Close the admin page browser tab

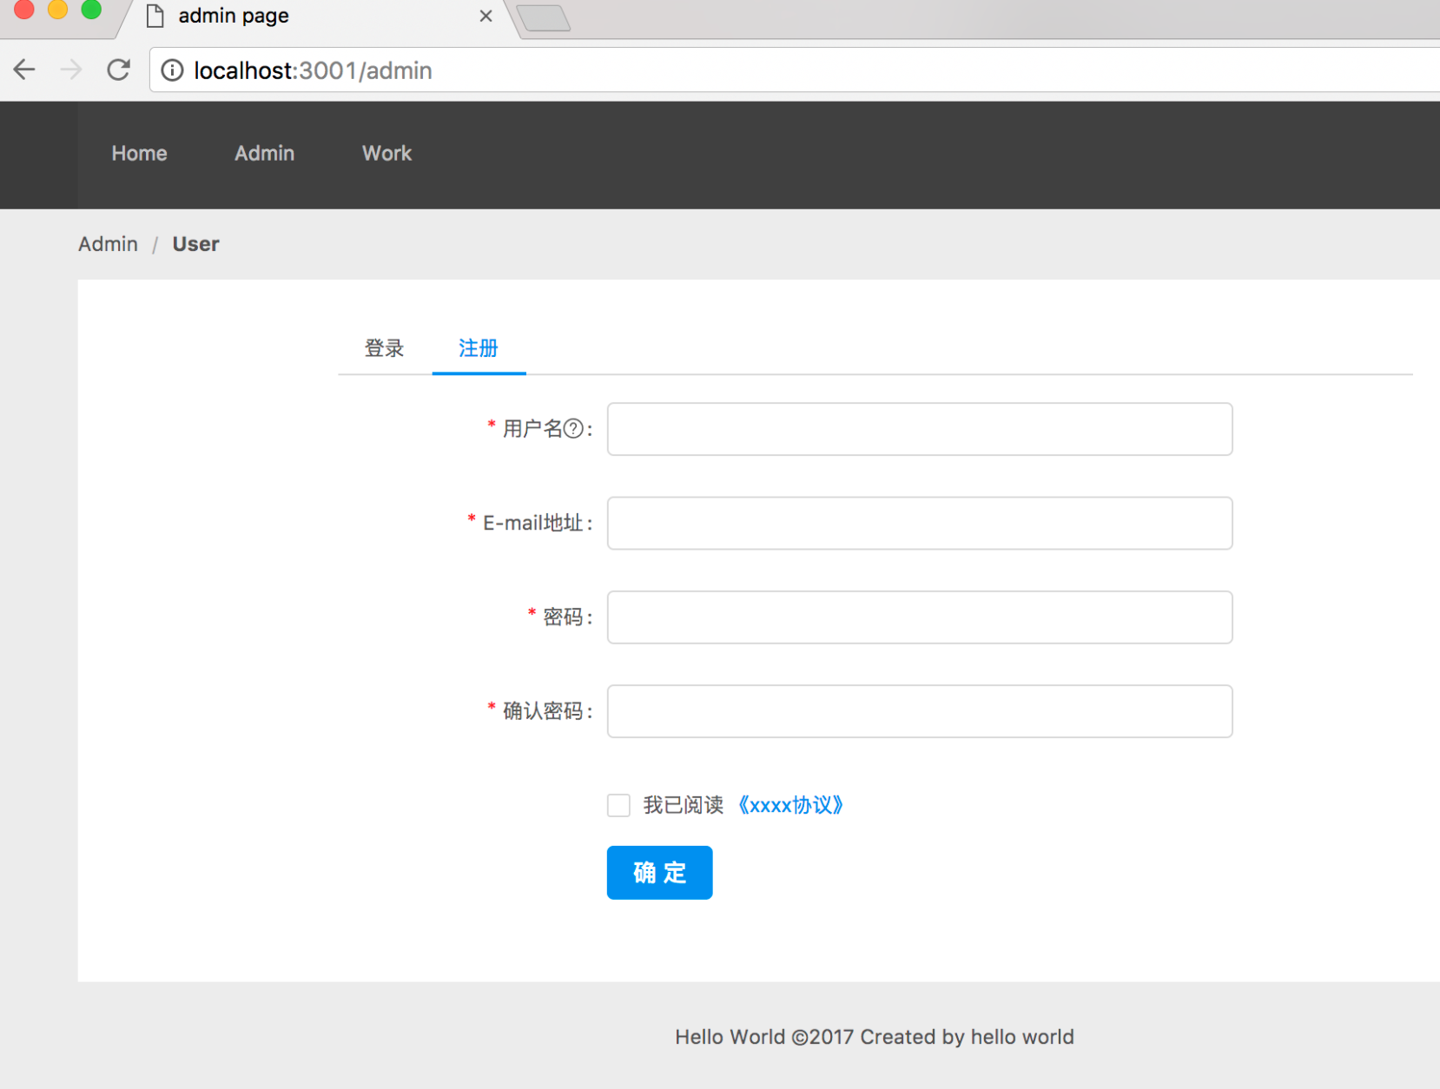click(486, 16)
